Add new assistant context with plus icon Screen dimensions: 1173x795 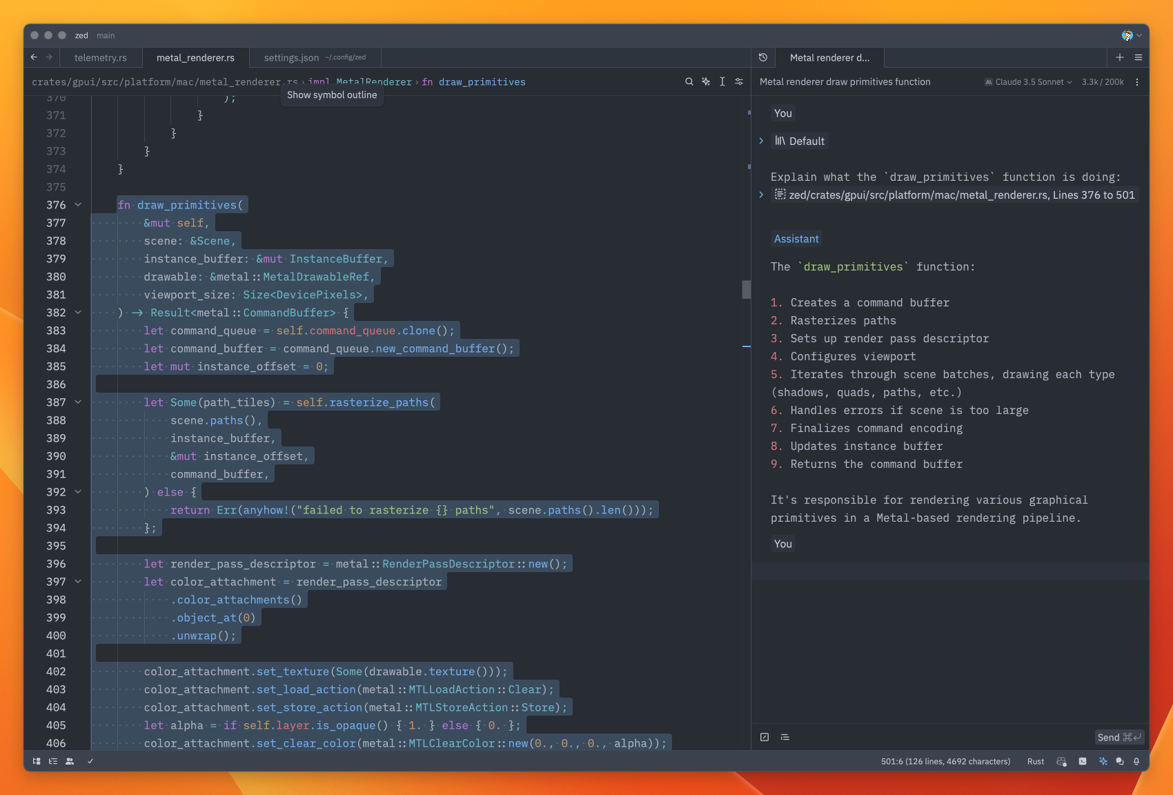[1120, 57]
